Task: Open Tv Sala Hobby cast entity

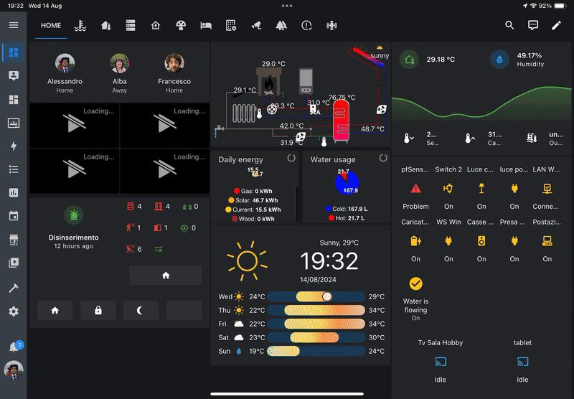Action: point(441,362)
